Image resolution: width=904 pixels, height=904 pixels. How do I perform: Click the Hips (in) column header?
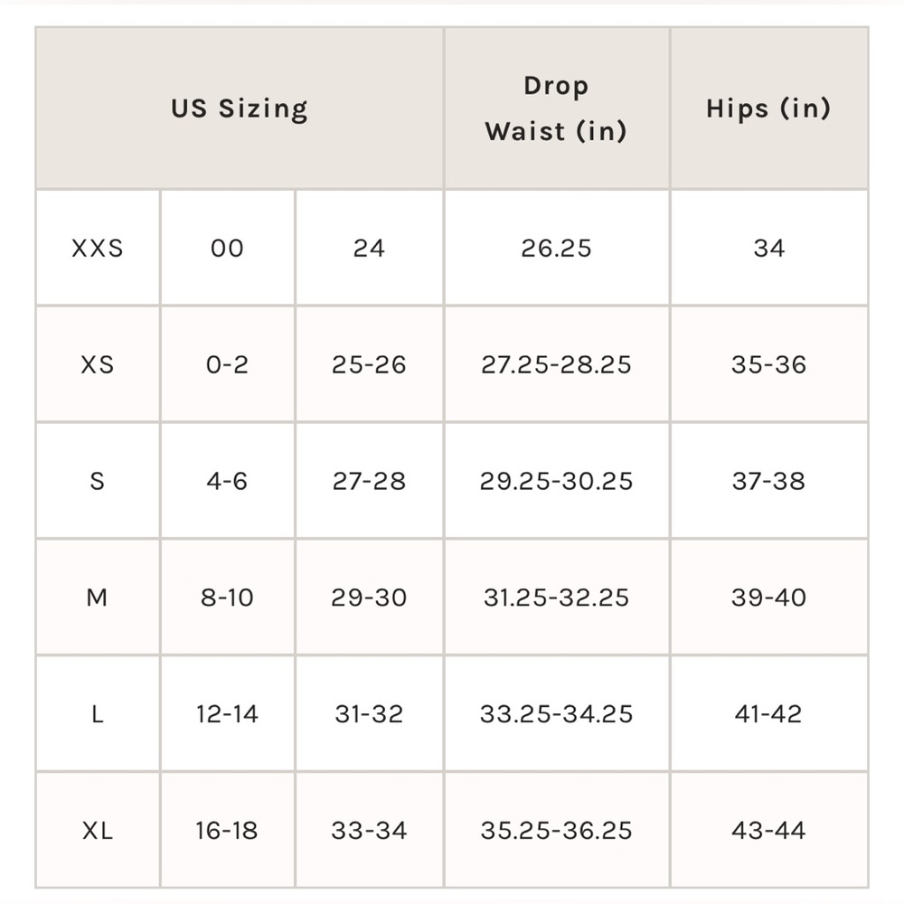click(769, 108)
